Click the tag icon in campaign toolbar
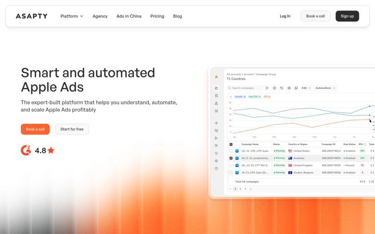 point(281,88)
